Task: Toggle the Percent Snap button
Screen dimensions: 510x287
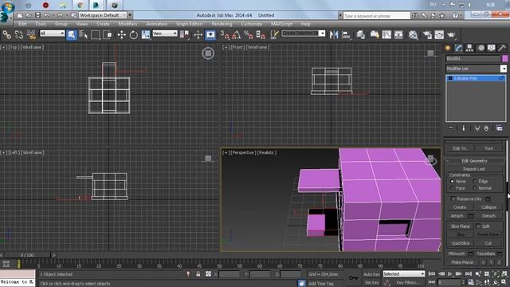Action: pyautogui.click(x=249, y=34)
